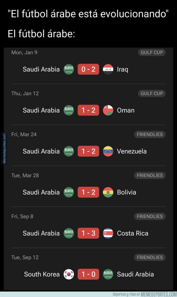Open the 0 - 2 score against Iraq
The height and width of the screenshot is (297, 177).
pos(88,69)
